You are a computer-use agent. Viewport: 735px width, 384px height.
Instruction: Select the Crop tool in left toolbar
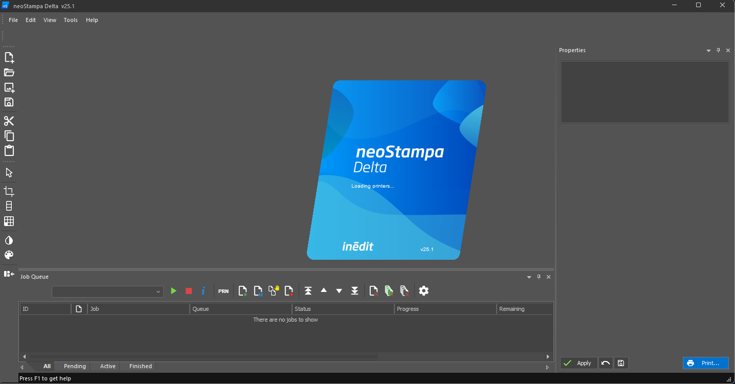click(9, 191)
